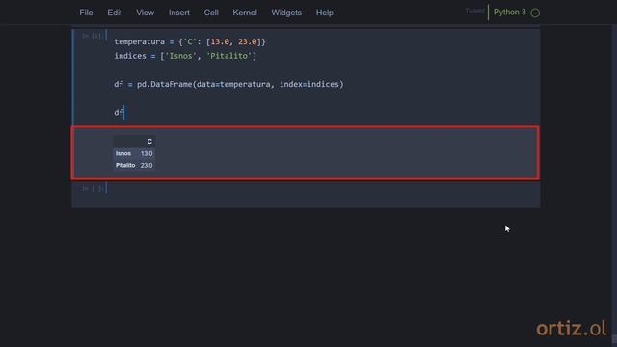The height and width of the screenshot is (347, 617).
Task: Open the Insert menu
Action: [x=179, y=13]
